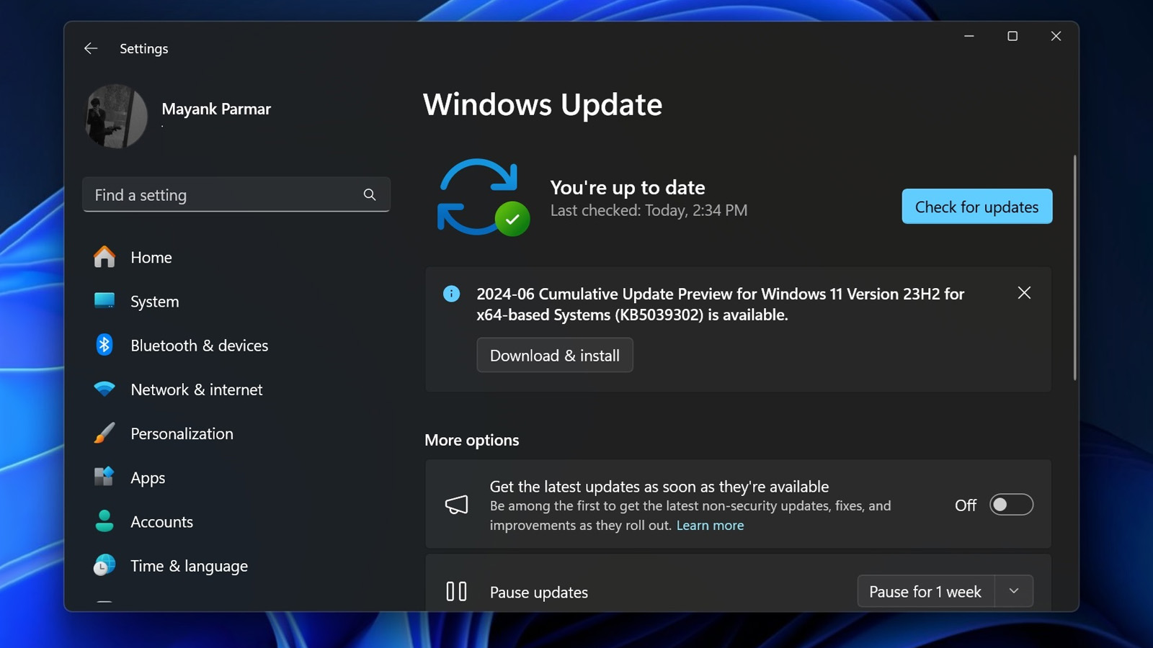Click the back arrow in Settings header
The width and height of the screenshot is (1153, 648).
pyautogui.click(x=91, y=48)
